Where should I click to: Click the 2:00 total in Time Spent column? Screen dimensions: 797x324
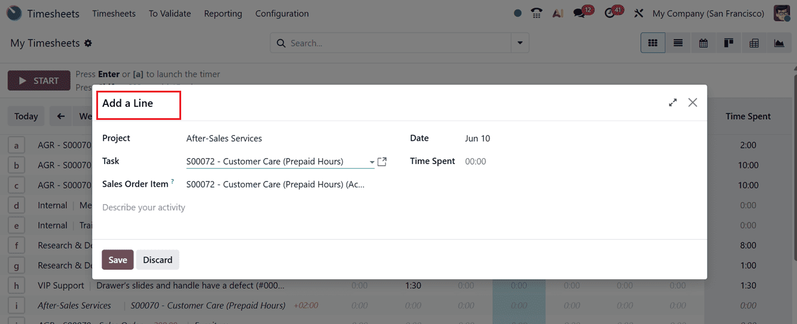pos(748,145)
